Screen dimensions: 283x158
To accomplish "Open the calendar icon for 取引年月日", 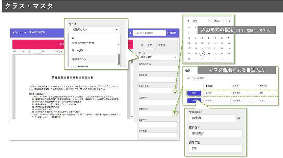I will [175, 91].
